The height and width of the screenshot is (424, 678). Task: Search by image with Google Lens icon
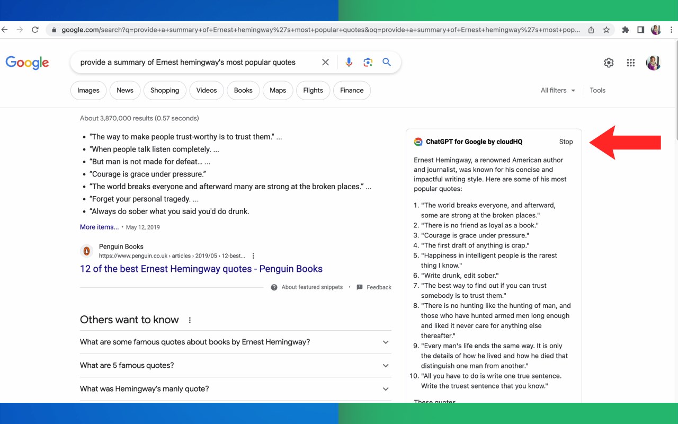(368, 63)
